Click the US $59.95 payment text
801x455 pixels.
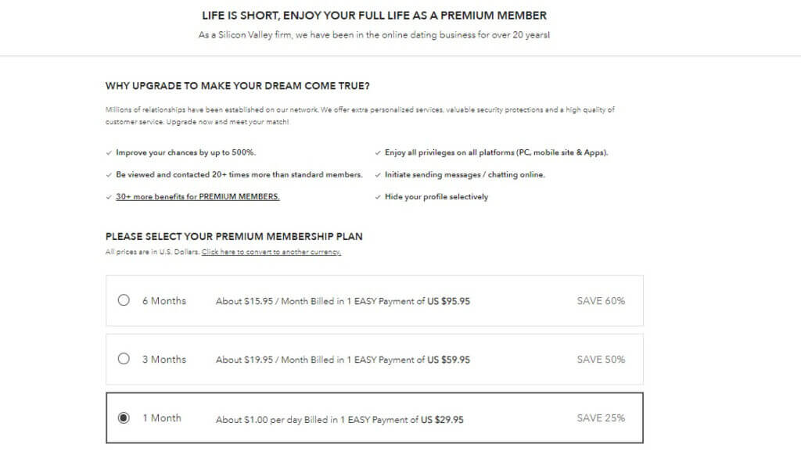(448, 360)
